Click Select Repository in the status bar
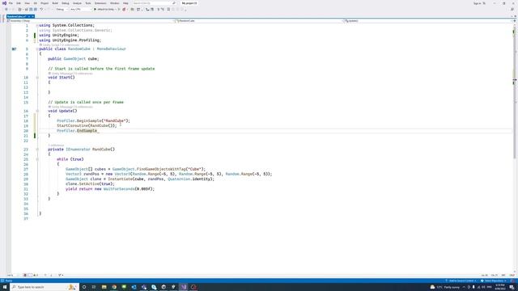Image resolution: width=518 pixels, height=291 pixels. 494,280
